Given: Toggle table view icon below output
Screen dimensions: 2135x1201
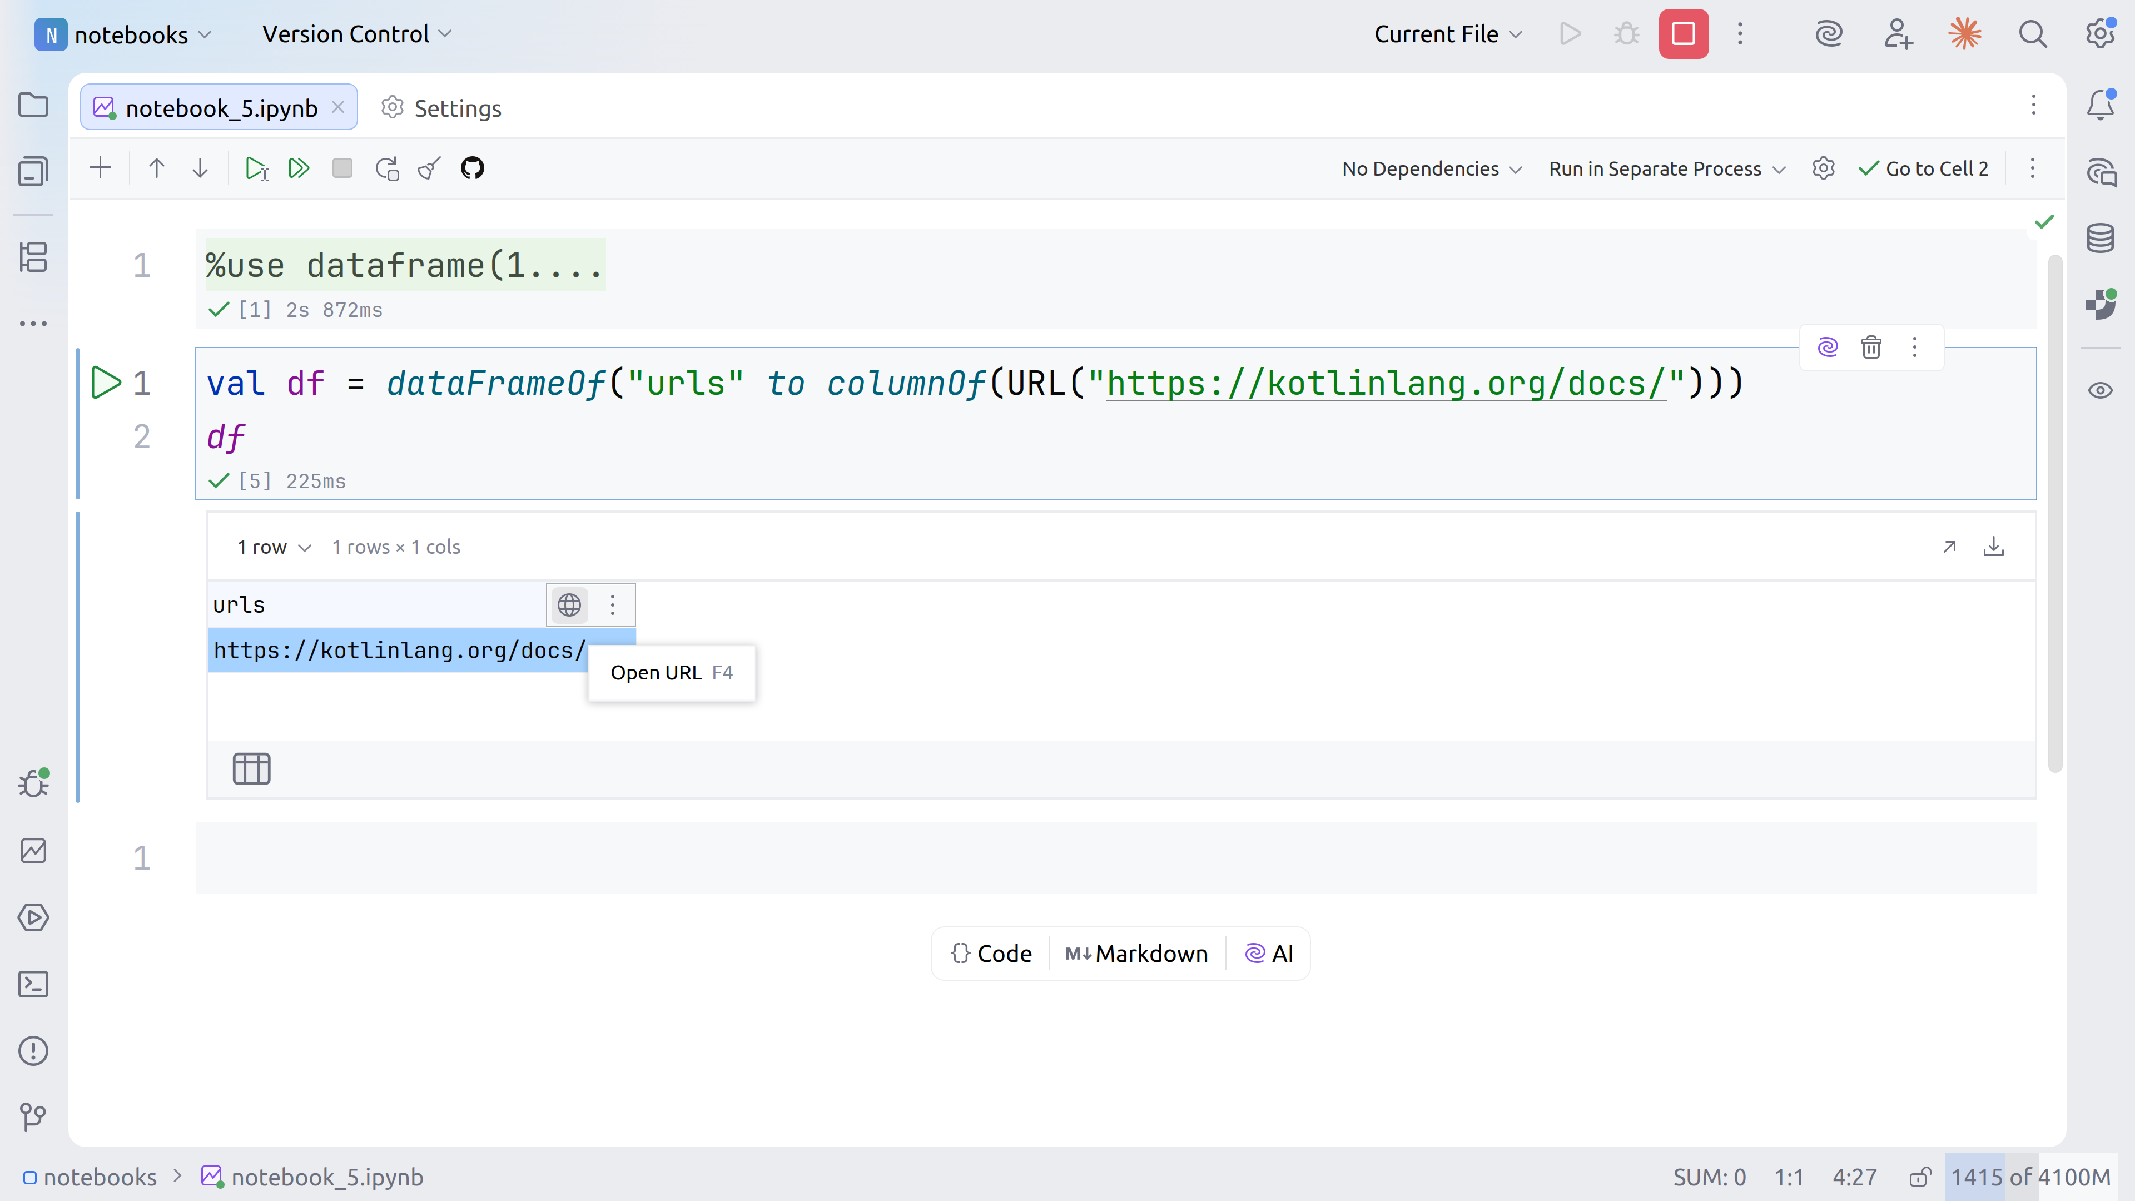Looking at the screenshot, I should coord(251,768).
